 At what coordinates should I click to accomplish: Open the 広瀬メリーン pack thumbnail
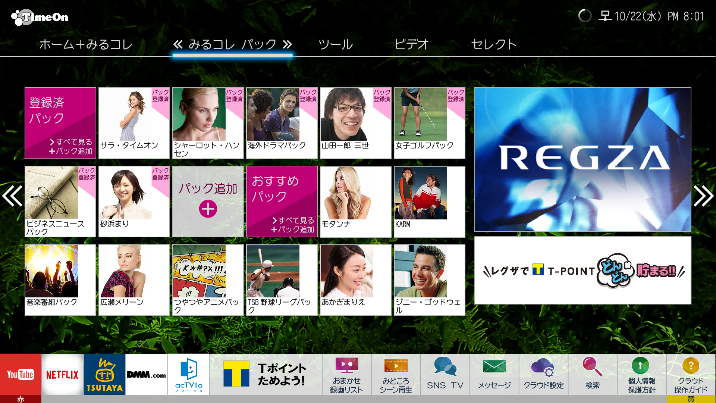(134, 280)
